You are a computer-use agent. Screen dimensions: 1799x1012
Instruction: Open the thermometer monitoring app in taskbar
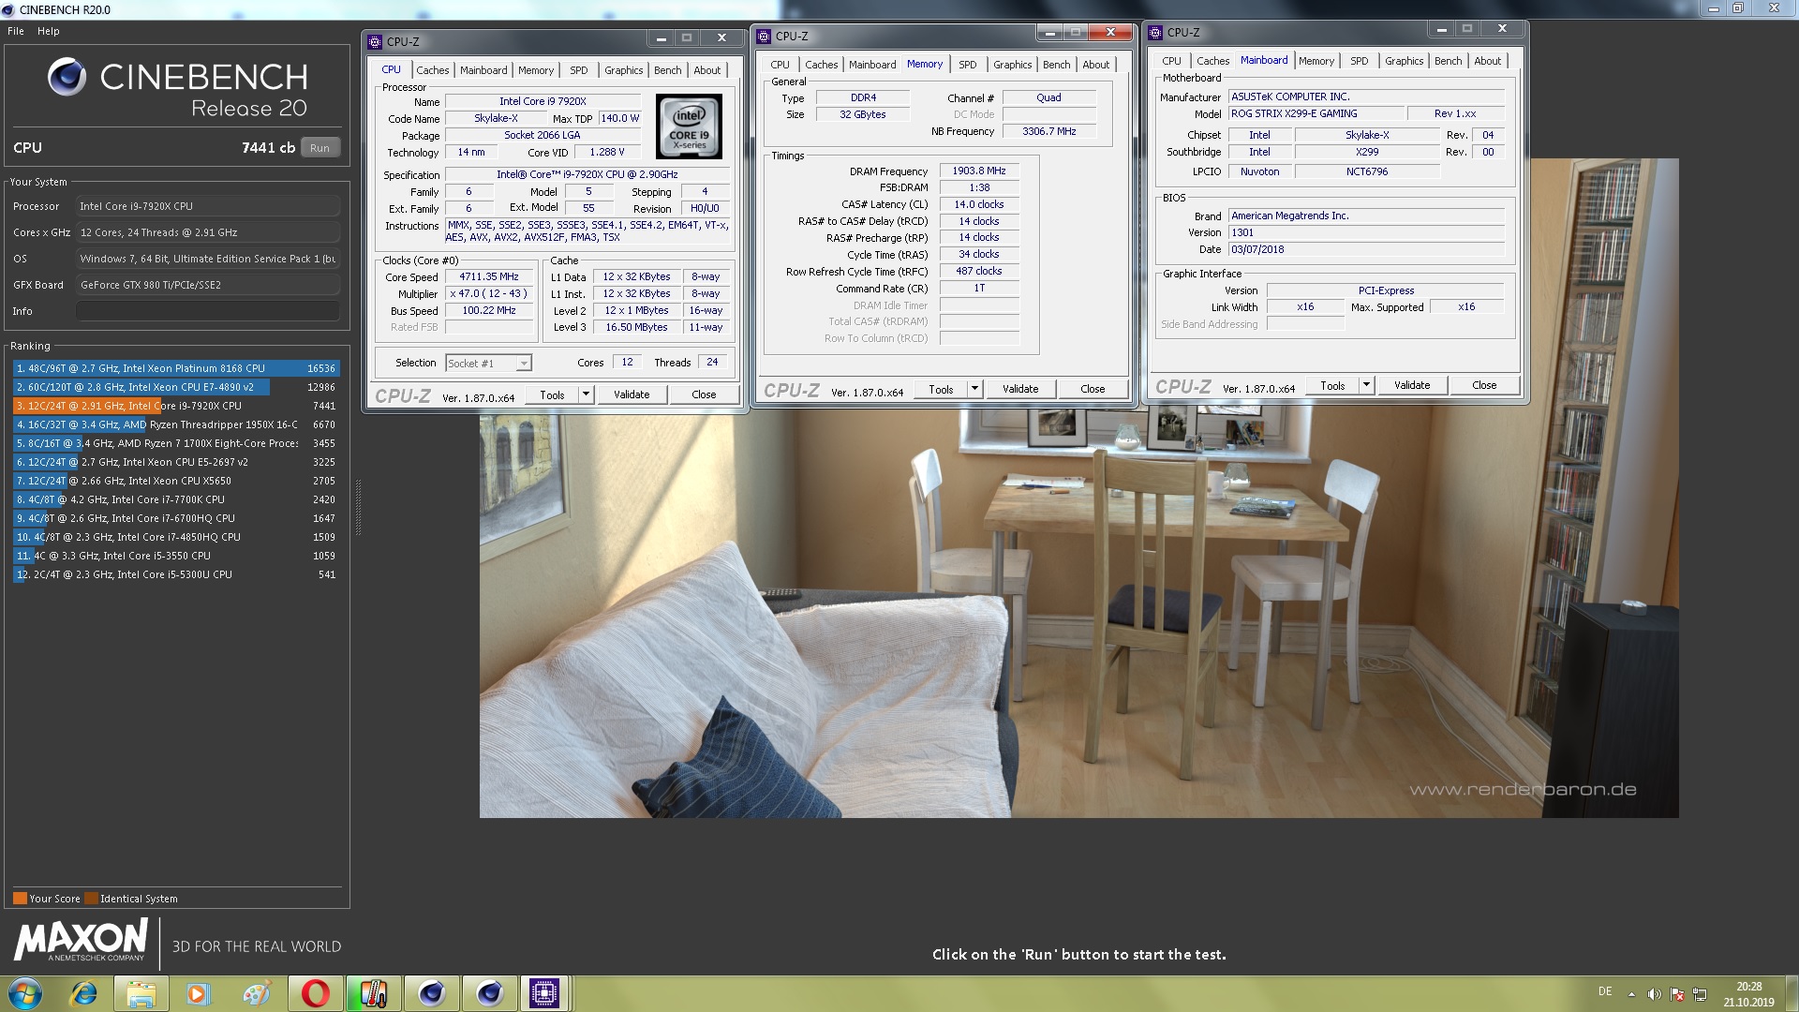[372, 993]
